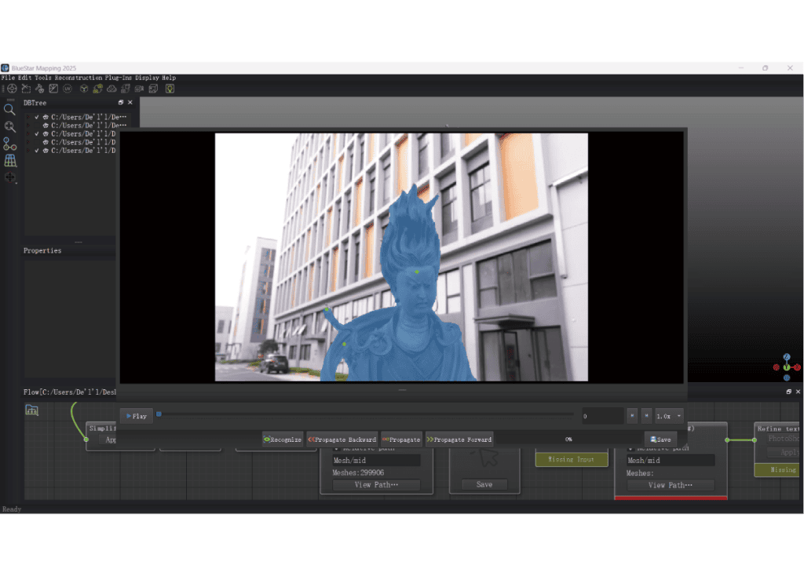Click the Recognize button
Viewport: 804px width, 576px height.
(x=283, y=439)
